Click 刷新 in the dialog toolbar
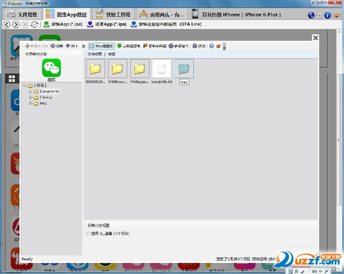The width and height of the screenshot is (344, 274). point(57,46)
